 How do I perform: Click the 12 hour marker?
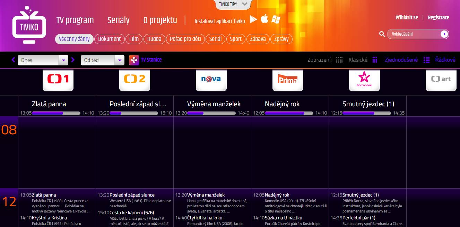pos(9,202)
